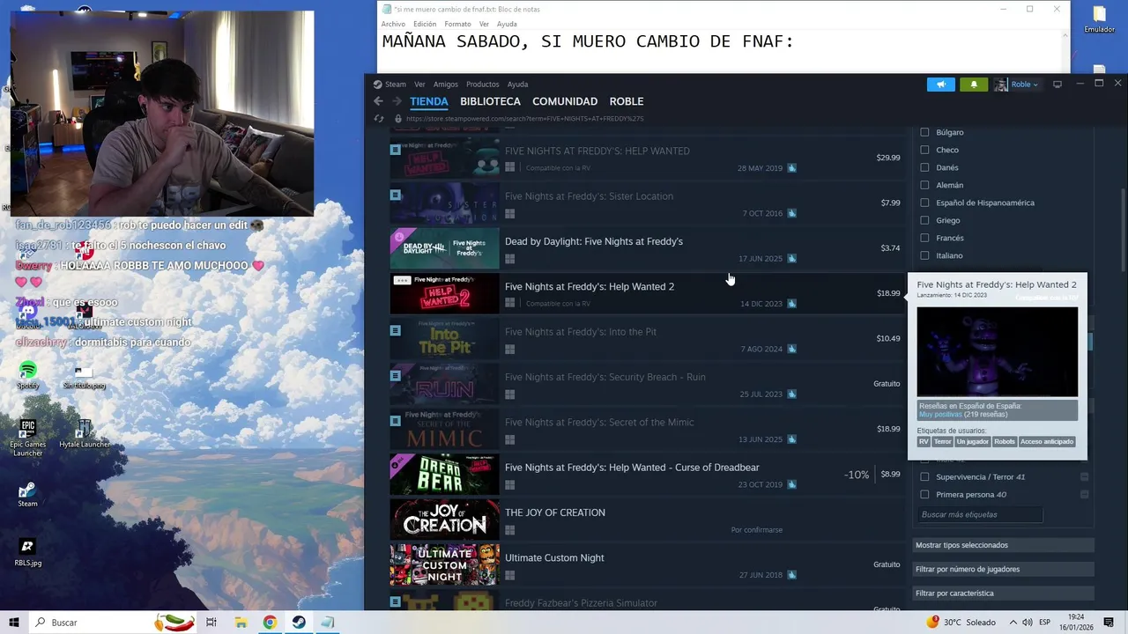Exclude the Supervivencia / Terror tag with minus button
Image resolution: width=1128 pixels, height=634 pixels.
tap(1085, 476)
